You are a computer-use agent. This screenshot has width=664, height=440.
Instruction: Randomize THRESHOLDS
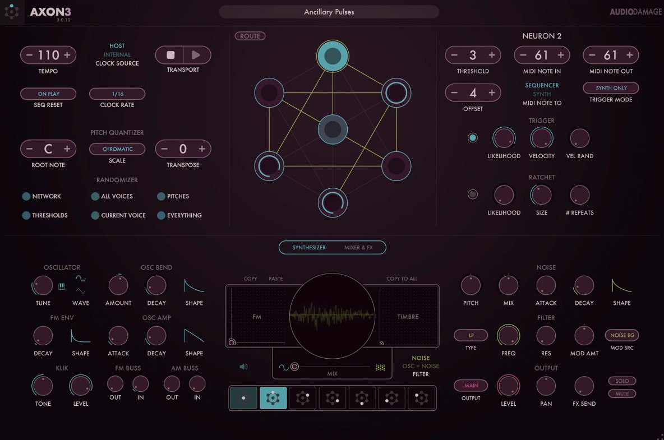[x=26, y=215]
